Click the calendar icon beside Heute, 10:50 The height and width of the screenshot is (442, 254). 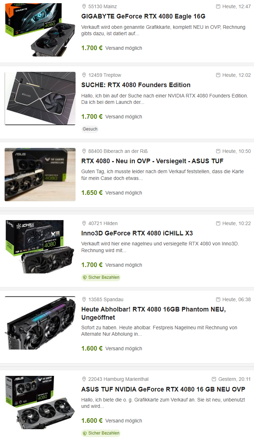[218, 151]
